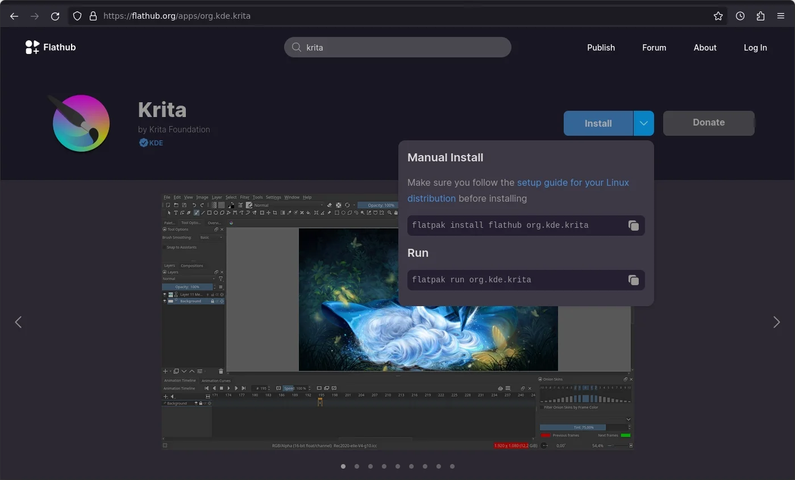Click the browser forward arrow
Screen dimensions: 795x480
pyautogui.click(x=35, y=16)
